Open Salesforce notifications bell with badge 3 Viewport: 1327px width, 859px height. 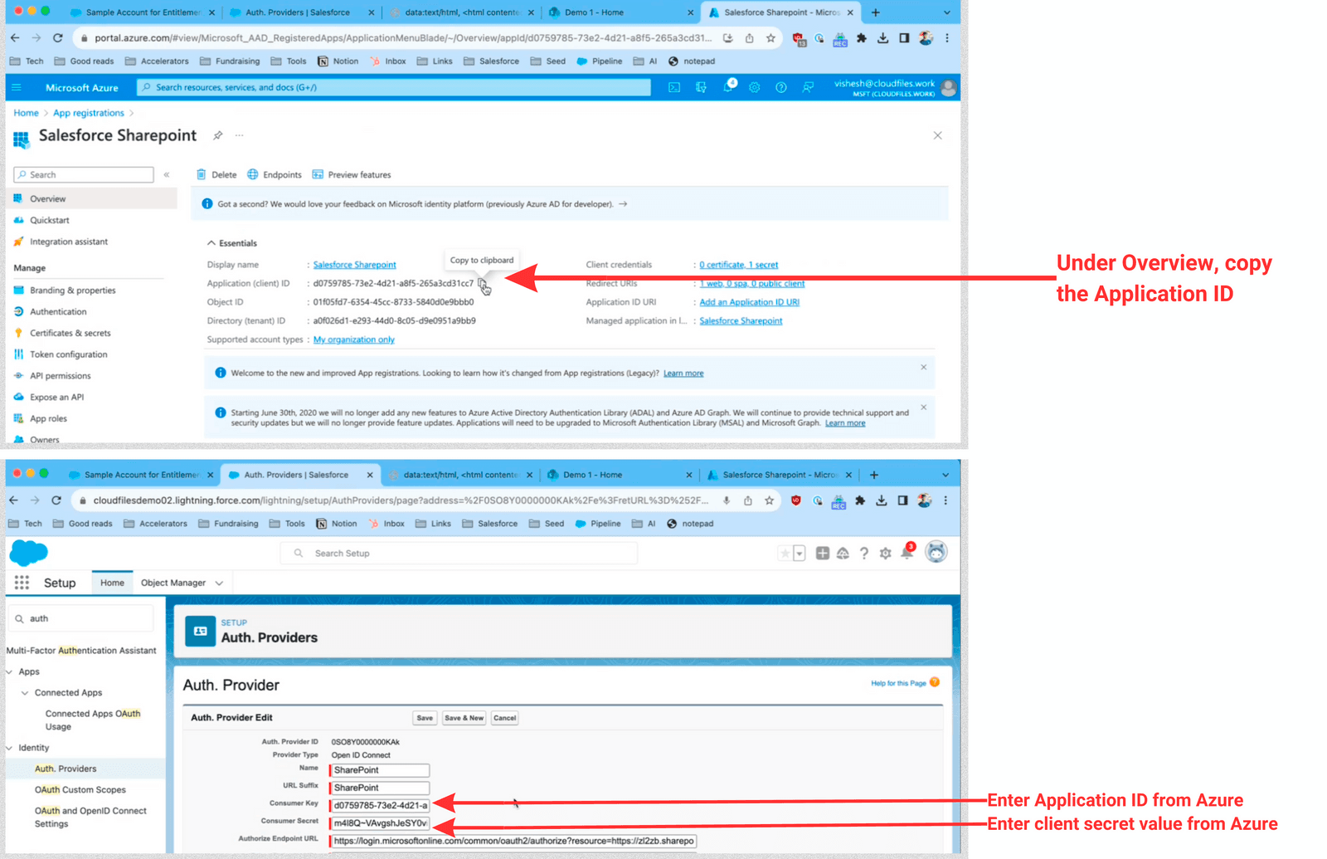pos(906,553)
